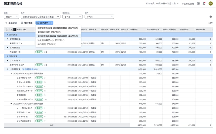This screenshot has height=134, width=216.
Task: Click the 仕訳作成 button
Action: coord(26,23)
